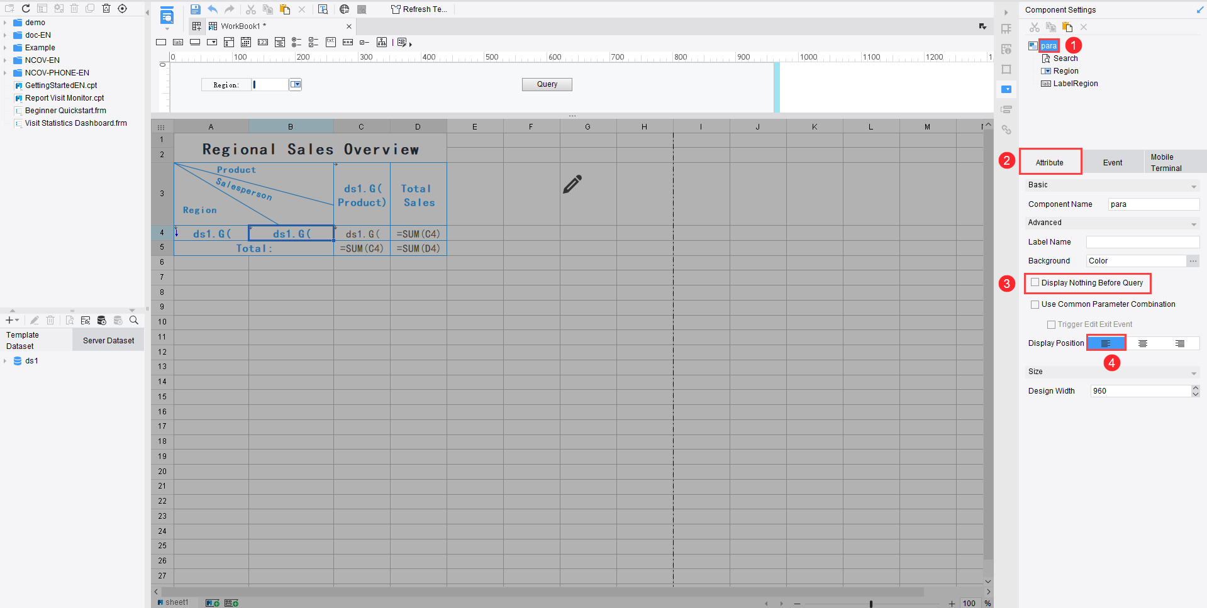Click the new template grid icon beside WorkBook1

click(x=197, y=26)
